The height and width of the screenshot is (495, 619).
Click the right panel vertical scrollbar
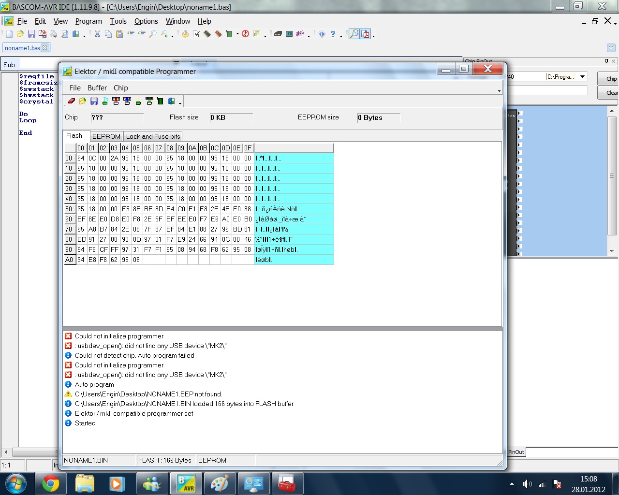pyautogui.click(x=612, y=181)
